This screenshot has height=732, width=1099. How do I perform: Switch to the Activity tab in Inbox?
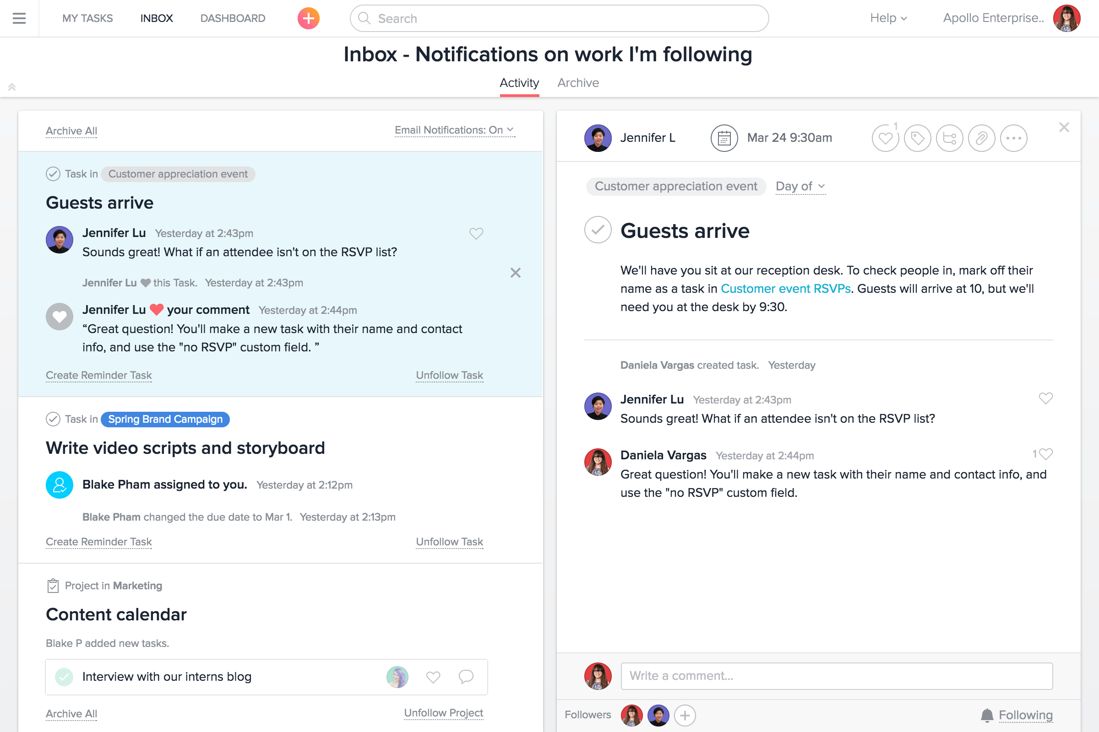(x=520, y=82)
